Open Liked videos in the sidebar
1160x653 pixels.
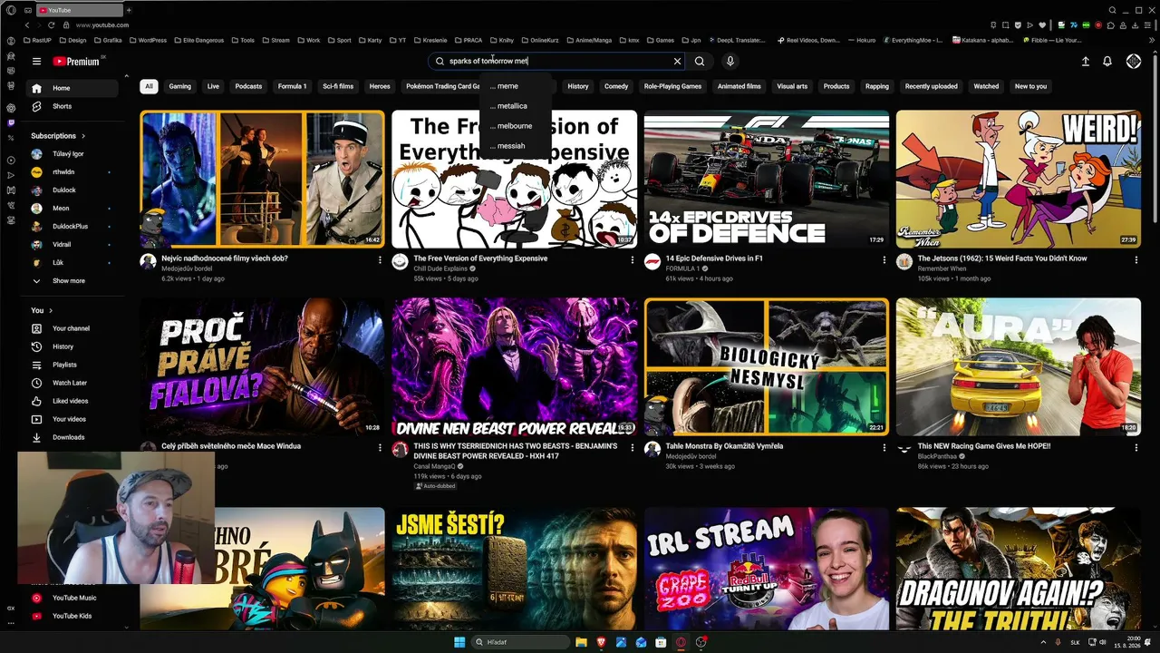(x=72, y=401)
